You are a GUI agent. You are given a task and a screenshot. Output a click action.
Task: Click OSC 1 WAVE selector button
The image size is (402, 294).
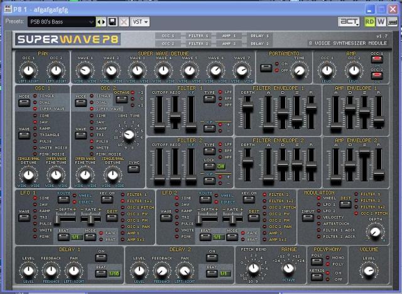click(24, 135)
